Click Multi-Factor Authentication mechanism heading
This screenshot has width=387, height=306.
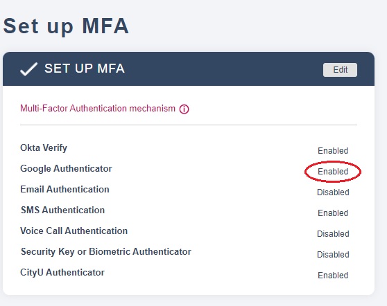click(98, 109)
